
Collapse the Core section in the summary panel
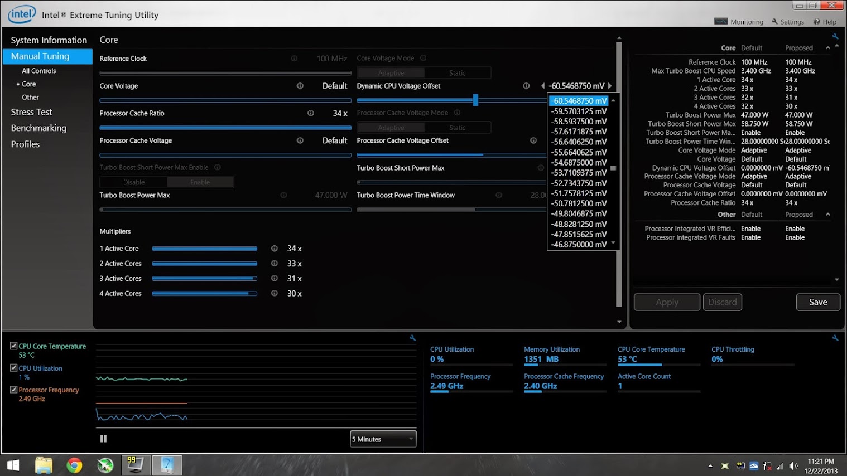pyautogui.click(x=827, y=48)
